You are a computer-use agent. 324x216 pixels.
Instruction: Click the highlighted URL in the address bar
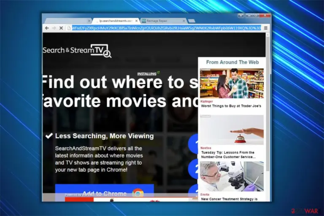166,28
